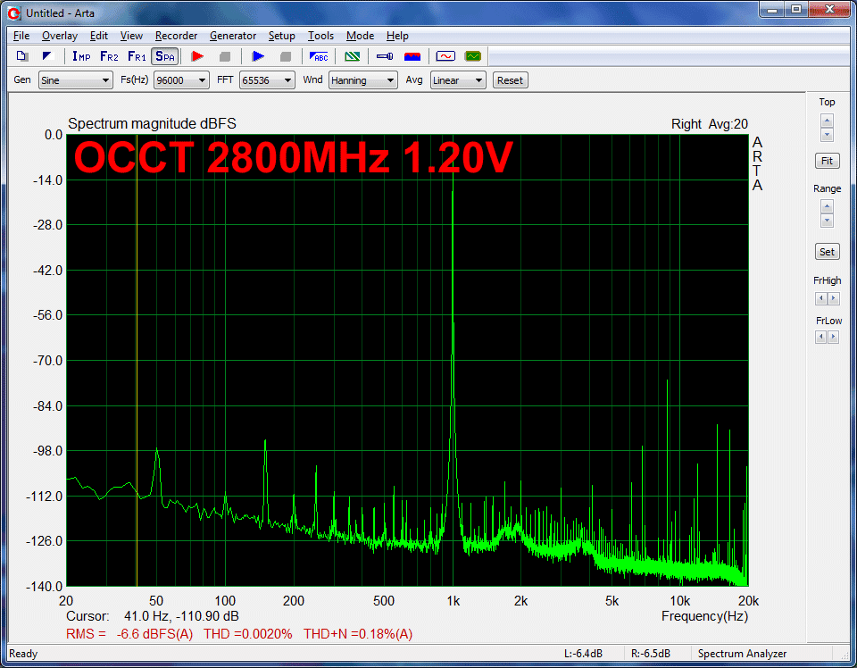Screen dimensions: 857x668
Task: Click the FrHigh left arrow
Action: click(820, 298)
